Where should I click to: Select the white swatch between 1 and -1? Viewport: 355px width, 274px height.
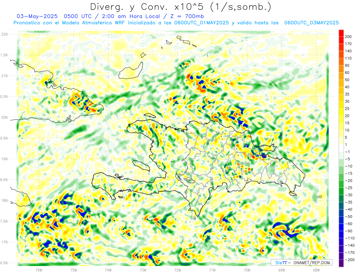click(341, 148)
